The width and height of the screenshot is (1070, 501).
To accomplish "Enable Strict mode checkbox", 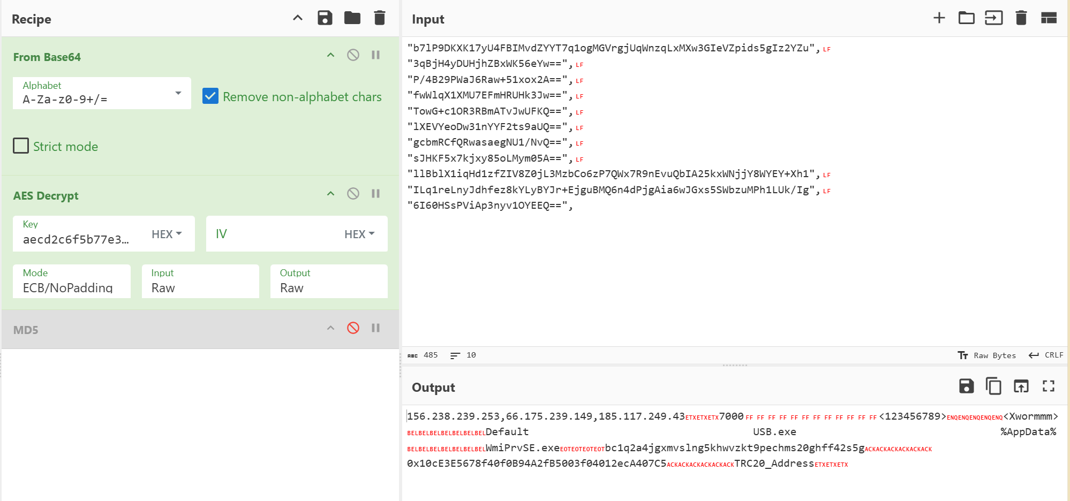I will (21, 146).
